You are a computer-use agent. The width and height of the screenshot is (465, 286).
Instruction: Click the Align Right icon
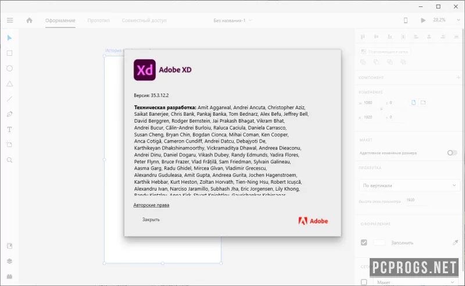pyautogui.click(x=443, y=37)
